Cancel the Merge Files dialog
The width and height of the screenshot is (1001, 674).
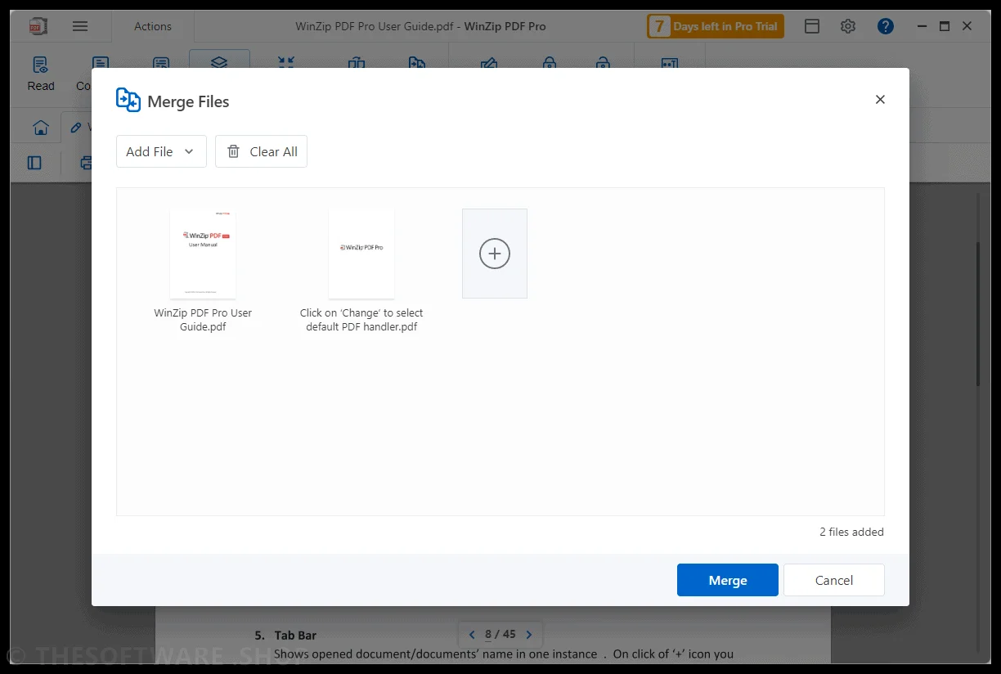point(834,580)
